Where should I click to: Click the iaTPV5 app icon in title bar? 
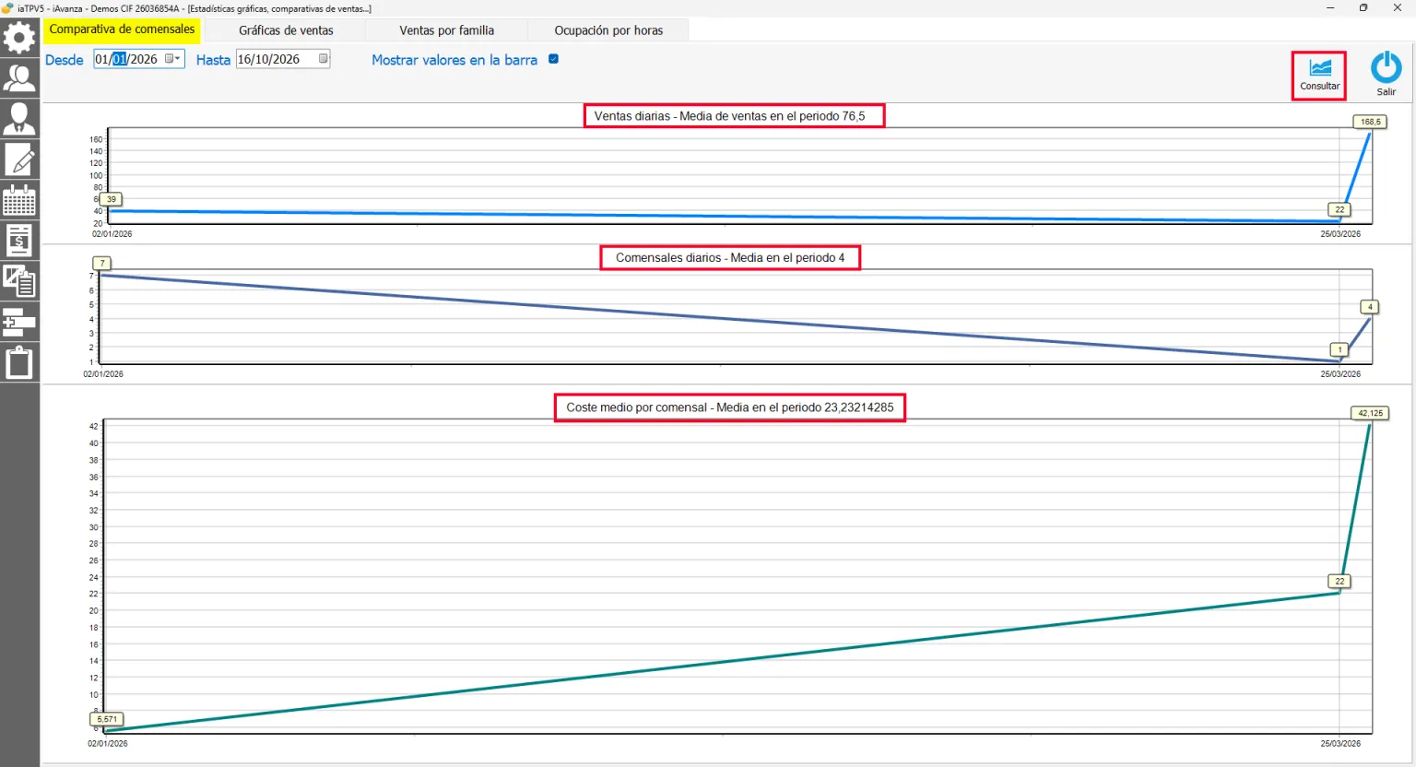7,8
